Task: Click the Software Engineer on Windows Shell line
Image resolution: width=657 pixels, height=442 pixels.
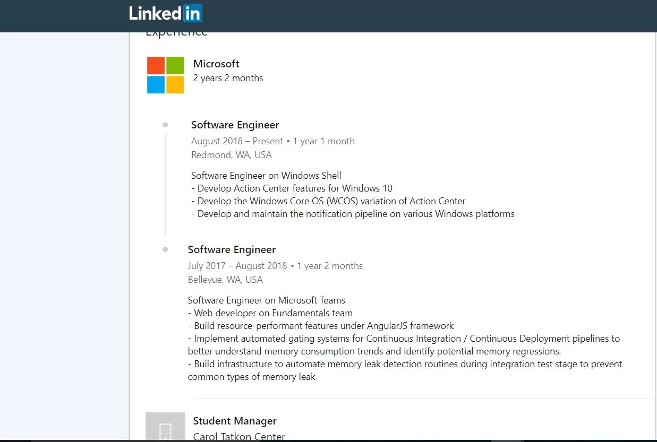Action: tap(266, 176)
